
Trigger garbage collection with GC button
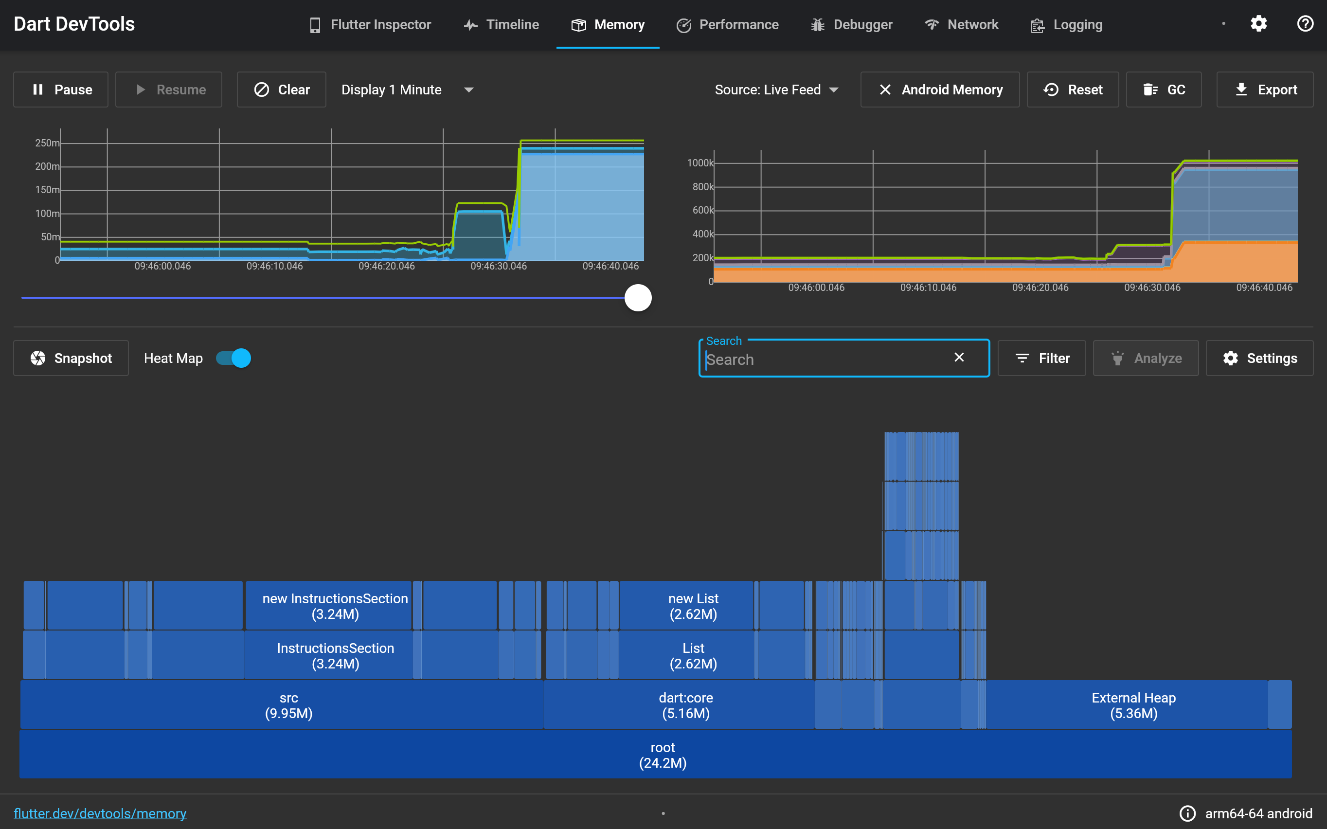coord(1164,90)
